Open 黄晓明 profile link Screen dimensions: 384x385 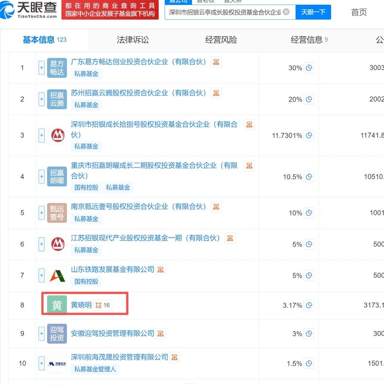(x=81, y=305)
